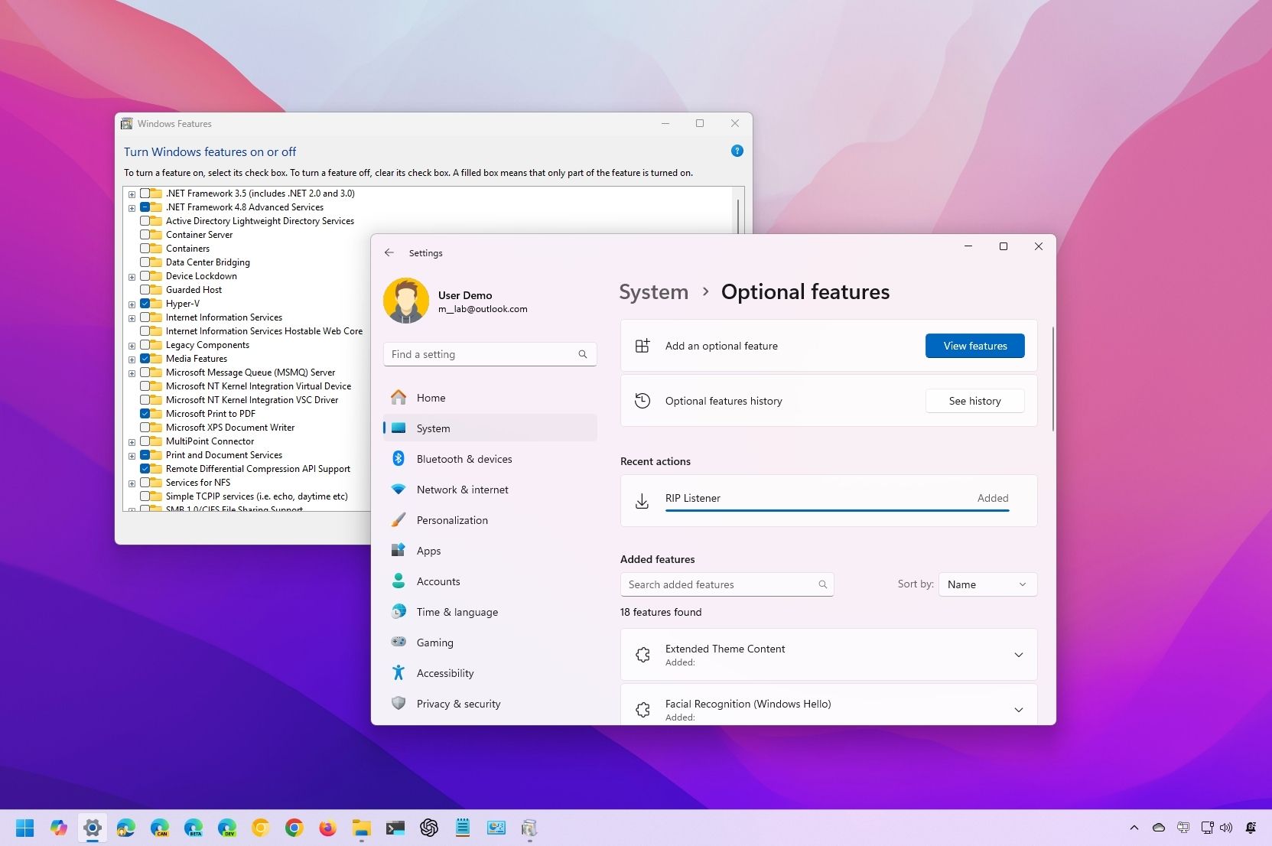
Task: Uncheck the Hyper-V checkbox
Action: pos(147,303)
